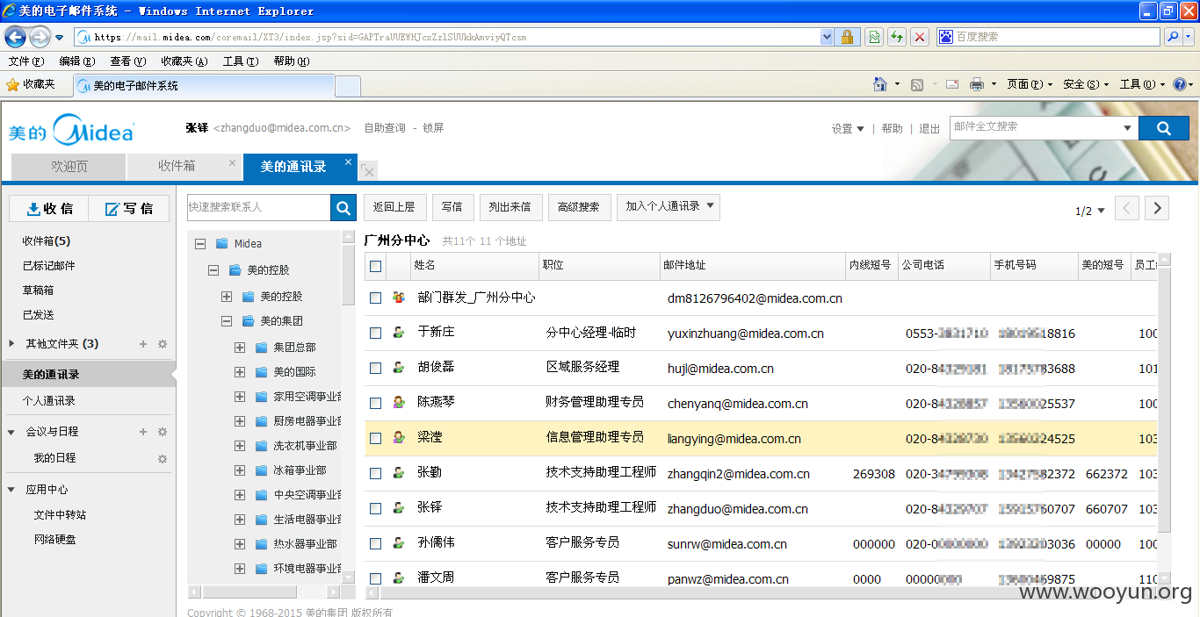Click the IE refresh page icon

896,37
